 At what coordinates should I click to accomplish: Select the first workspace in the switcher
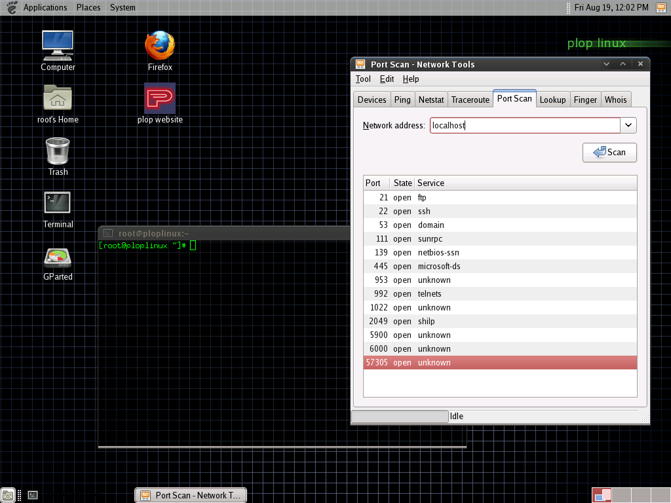point(602,495)
